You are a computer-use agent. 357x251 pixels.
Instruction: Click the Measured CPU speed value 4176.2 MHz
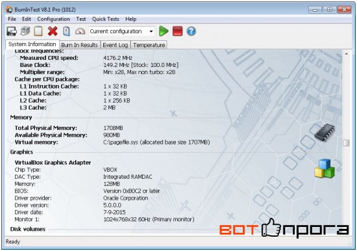(x=117, y=58)
